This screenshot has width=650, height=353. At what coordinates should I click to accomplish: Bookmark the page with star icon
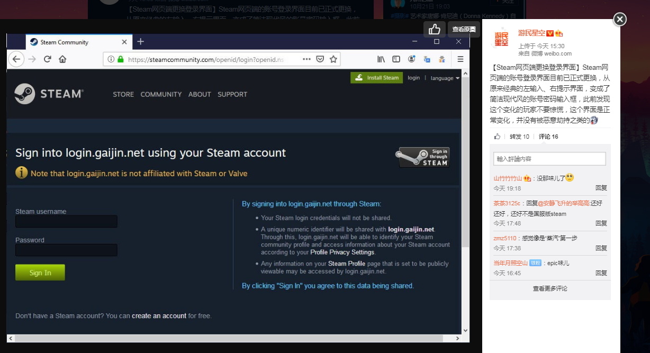tap(333, 60)
